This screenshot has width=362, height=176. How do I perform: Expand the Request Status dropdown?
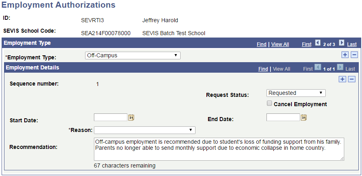296,93
